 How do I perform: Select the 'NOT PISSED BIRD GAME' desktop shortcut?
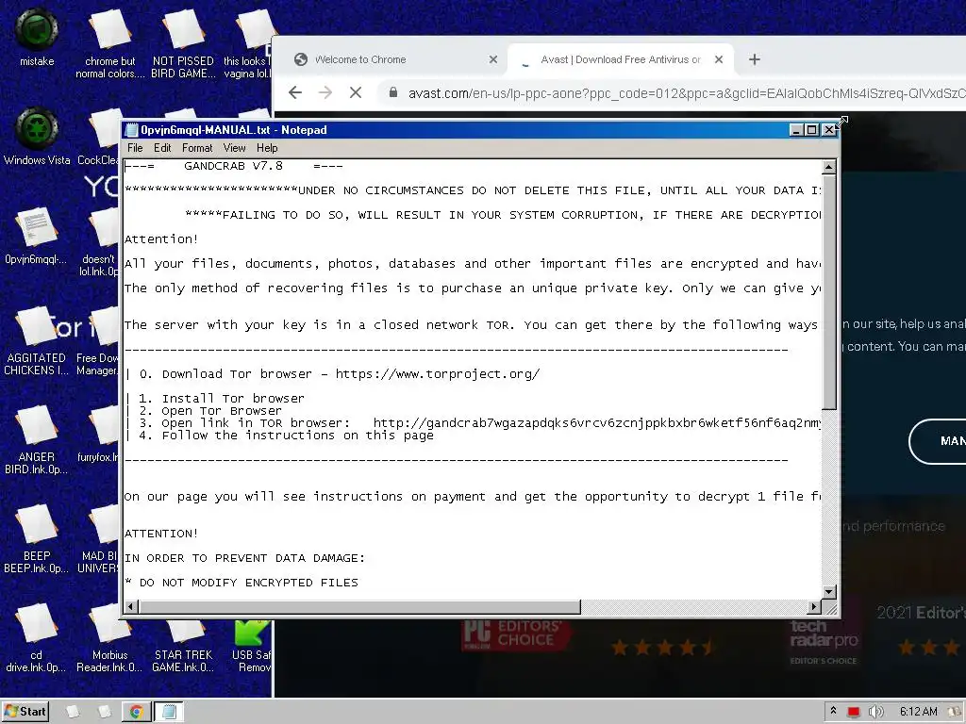(183, 43)
